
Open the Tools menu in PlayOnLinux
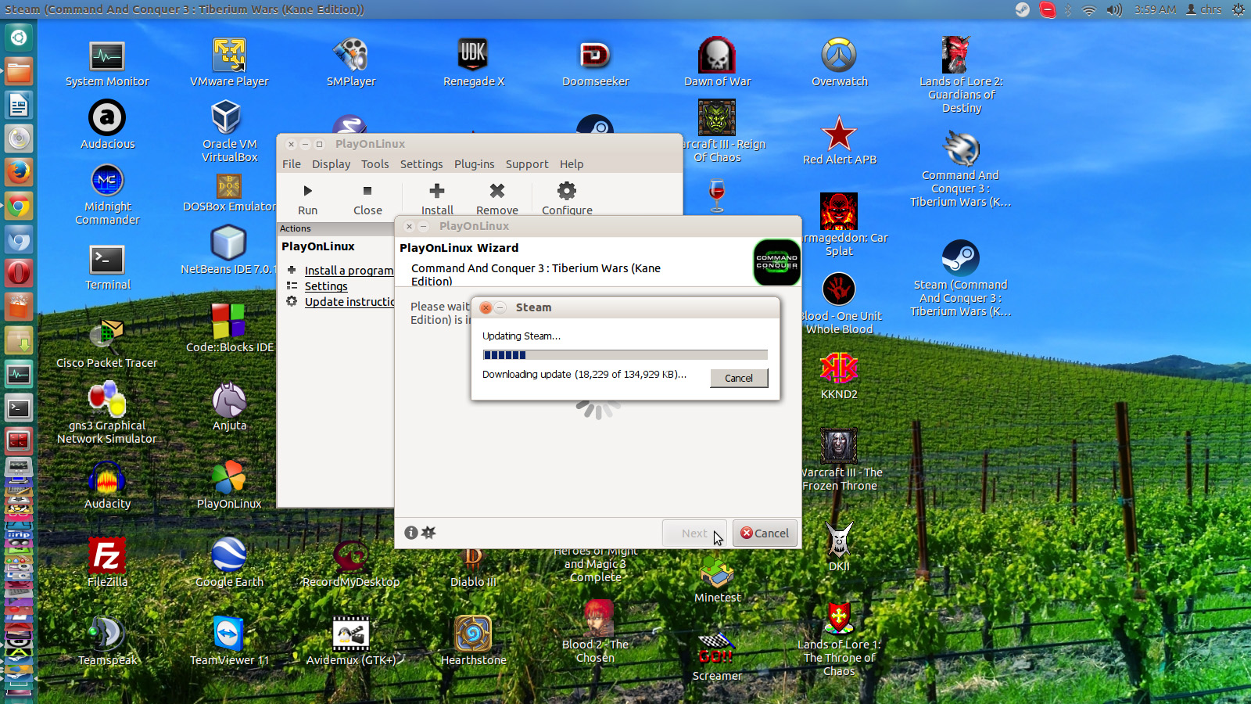[375, 164]
